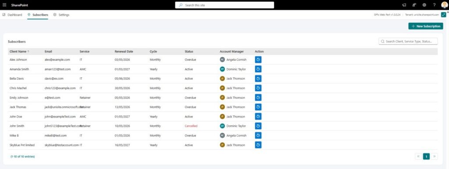Click Dominic Taylor avatar in John Smith row
Viewport: 449px width, 169px height.
(x=222, y=126)
